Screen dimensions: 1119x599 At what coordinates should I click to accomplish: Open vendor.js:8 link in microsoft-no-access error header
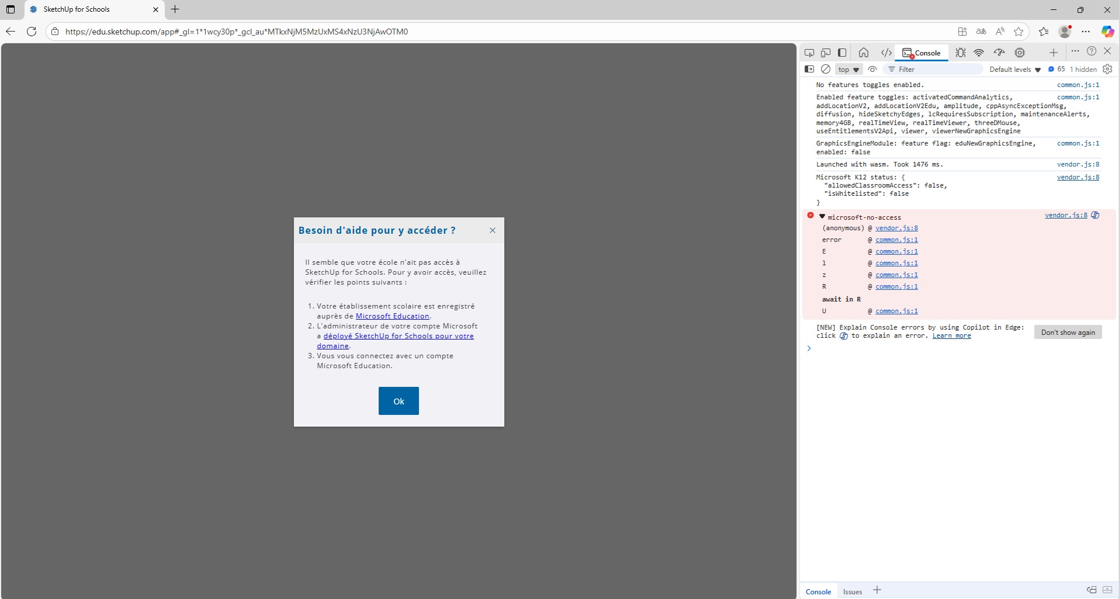pyautogui.click(x=1066, y=215)
